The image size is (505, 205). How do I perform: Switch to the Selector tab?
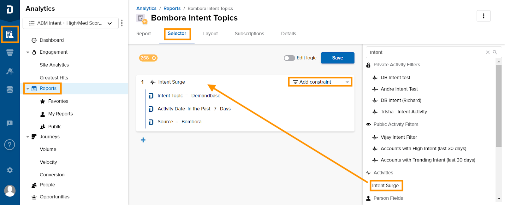click(177, 33)
